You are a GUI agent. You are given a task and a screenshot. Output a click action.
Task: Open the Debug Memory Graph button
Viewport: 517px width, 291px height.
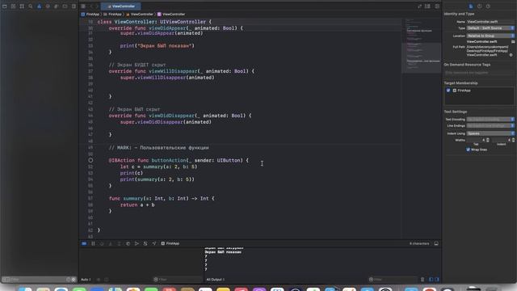tap(137, 243)
